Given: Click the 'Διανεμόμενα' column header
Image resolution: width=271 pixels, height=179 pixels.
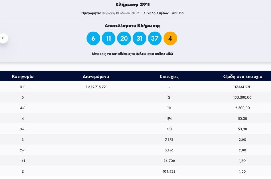Looking at the screenshot, I should (96, 76).
